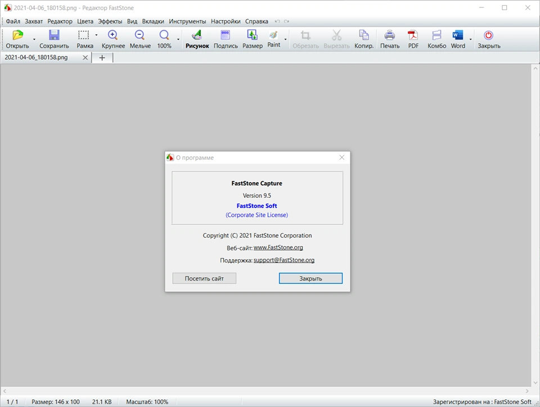The width and height of the screenshot is (540, 407).
Task: Click the FastStone Capture heading text
Action: [257, 183]
